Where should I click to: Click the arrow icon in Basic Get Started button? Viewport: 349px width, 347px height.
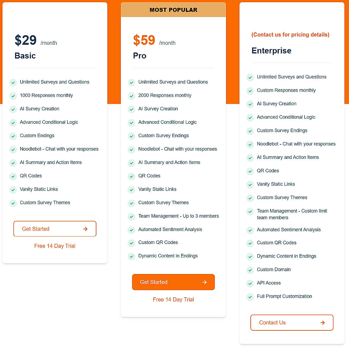click(85, 229)
